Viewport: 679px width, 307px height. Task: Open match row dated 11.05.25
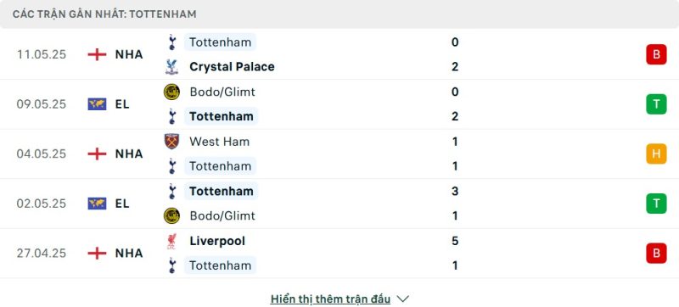tap(339, 54)
